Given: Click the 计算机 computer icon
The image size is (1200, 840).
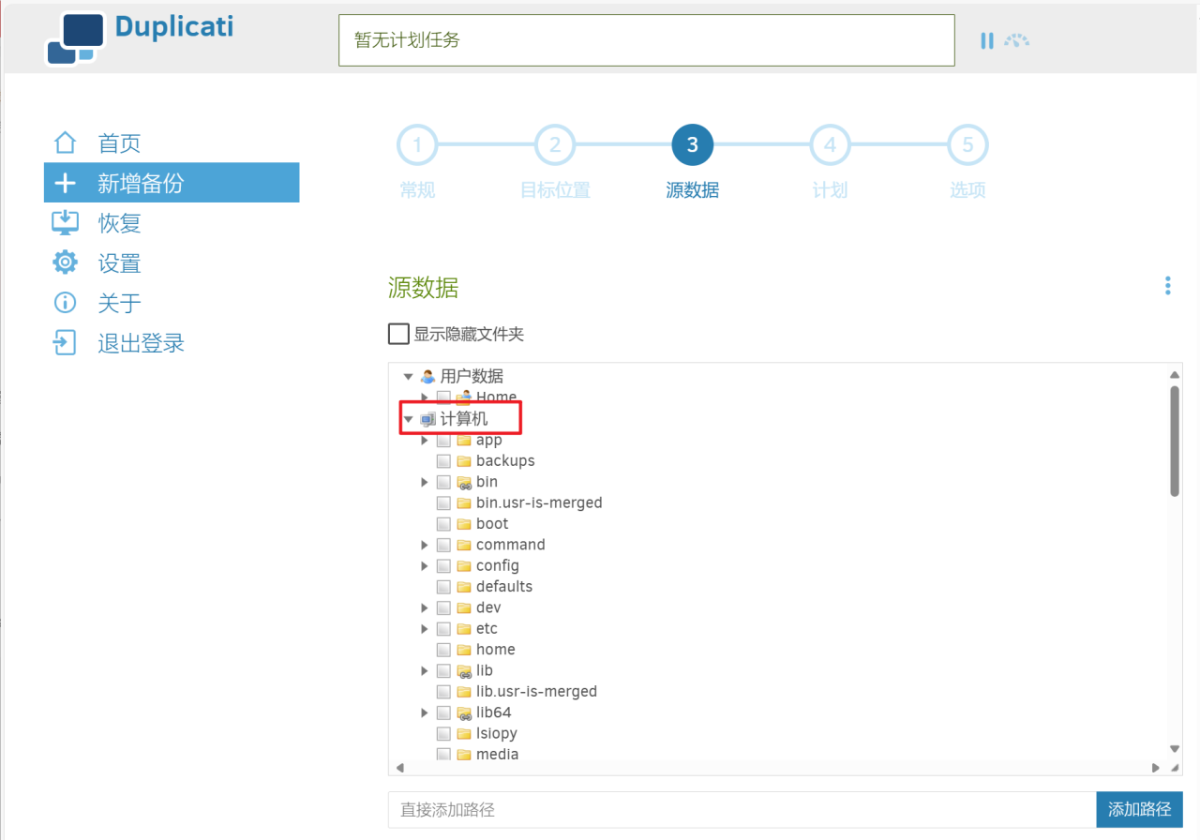Looking at the screenshot, I should click(x=428, y=419).
